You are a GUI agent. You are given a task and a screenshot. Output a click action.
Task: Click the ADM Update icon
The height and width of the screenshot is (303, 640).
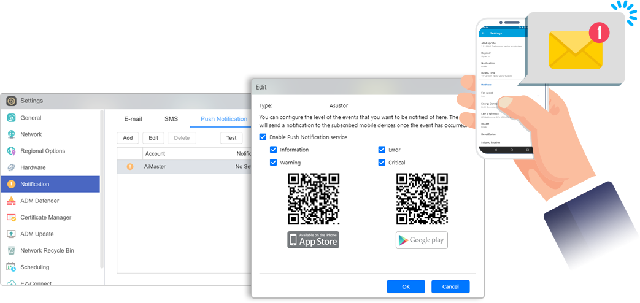point(12,234)
